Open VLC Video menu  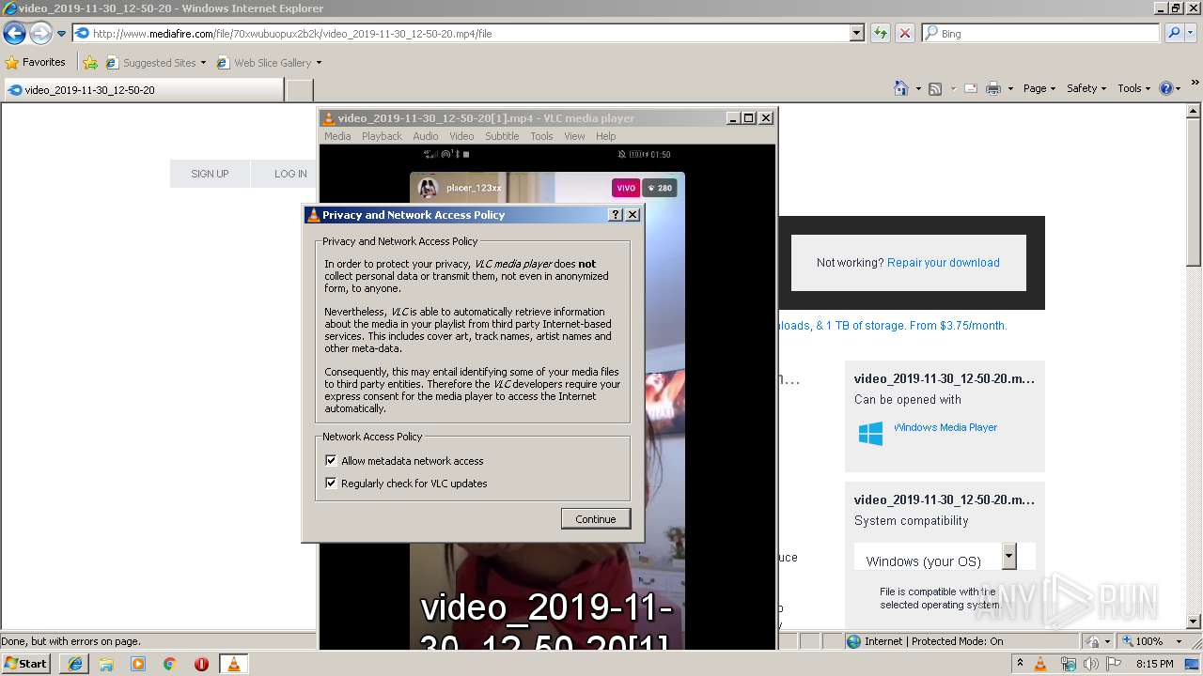461,136
